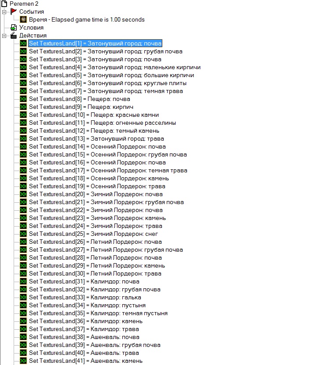Screen dimensions: 333x365
Task: Select action TexturesLand[20] Зимний Лордерон: почва
Action: (x=96, y=194)
